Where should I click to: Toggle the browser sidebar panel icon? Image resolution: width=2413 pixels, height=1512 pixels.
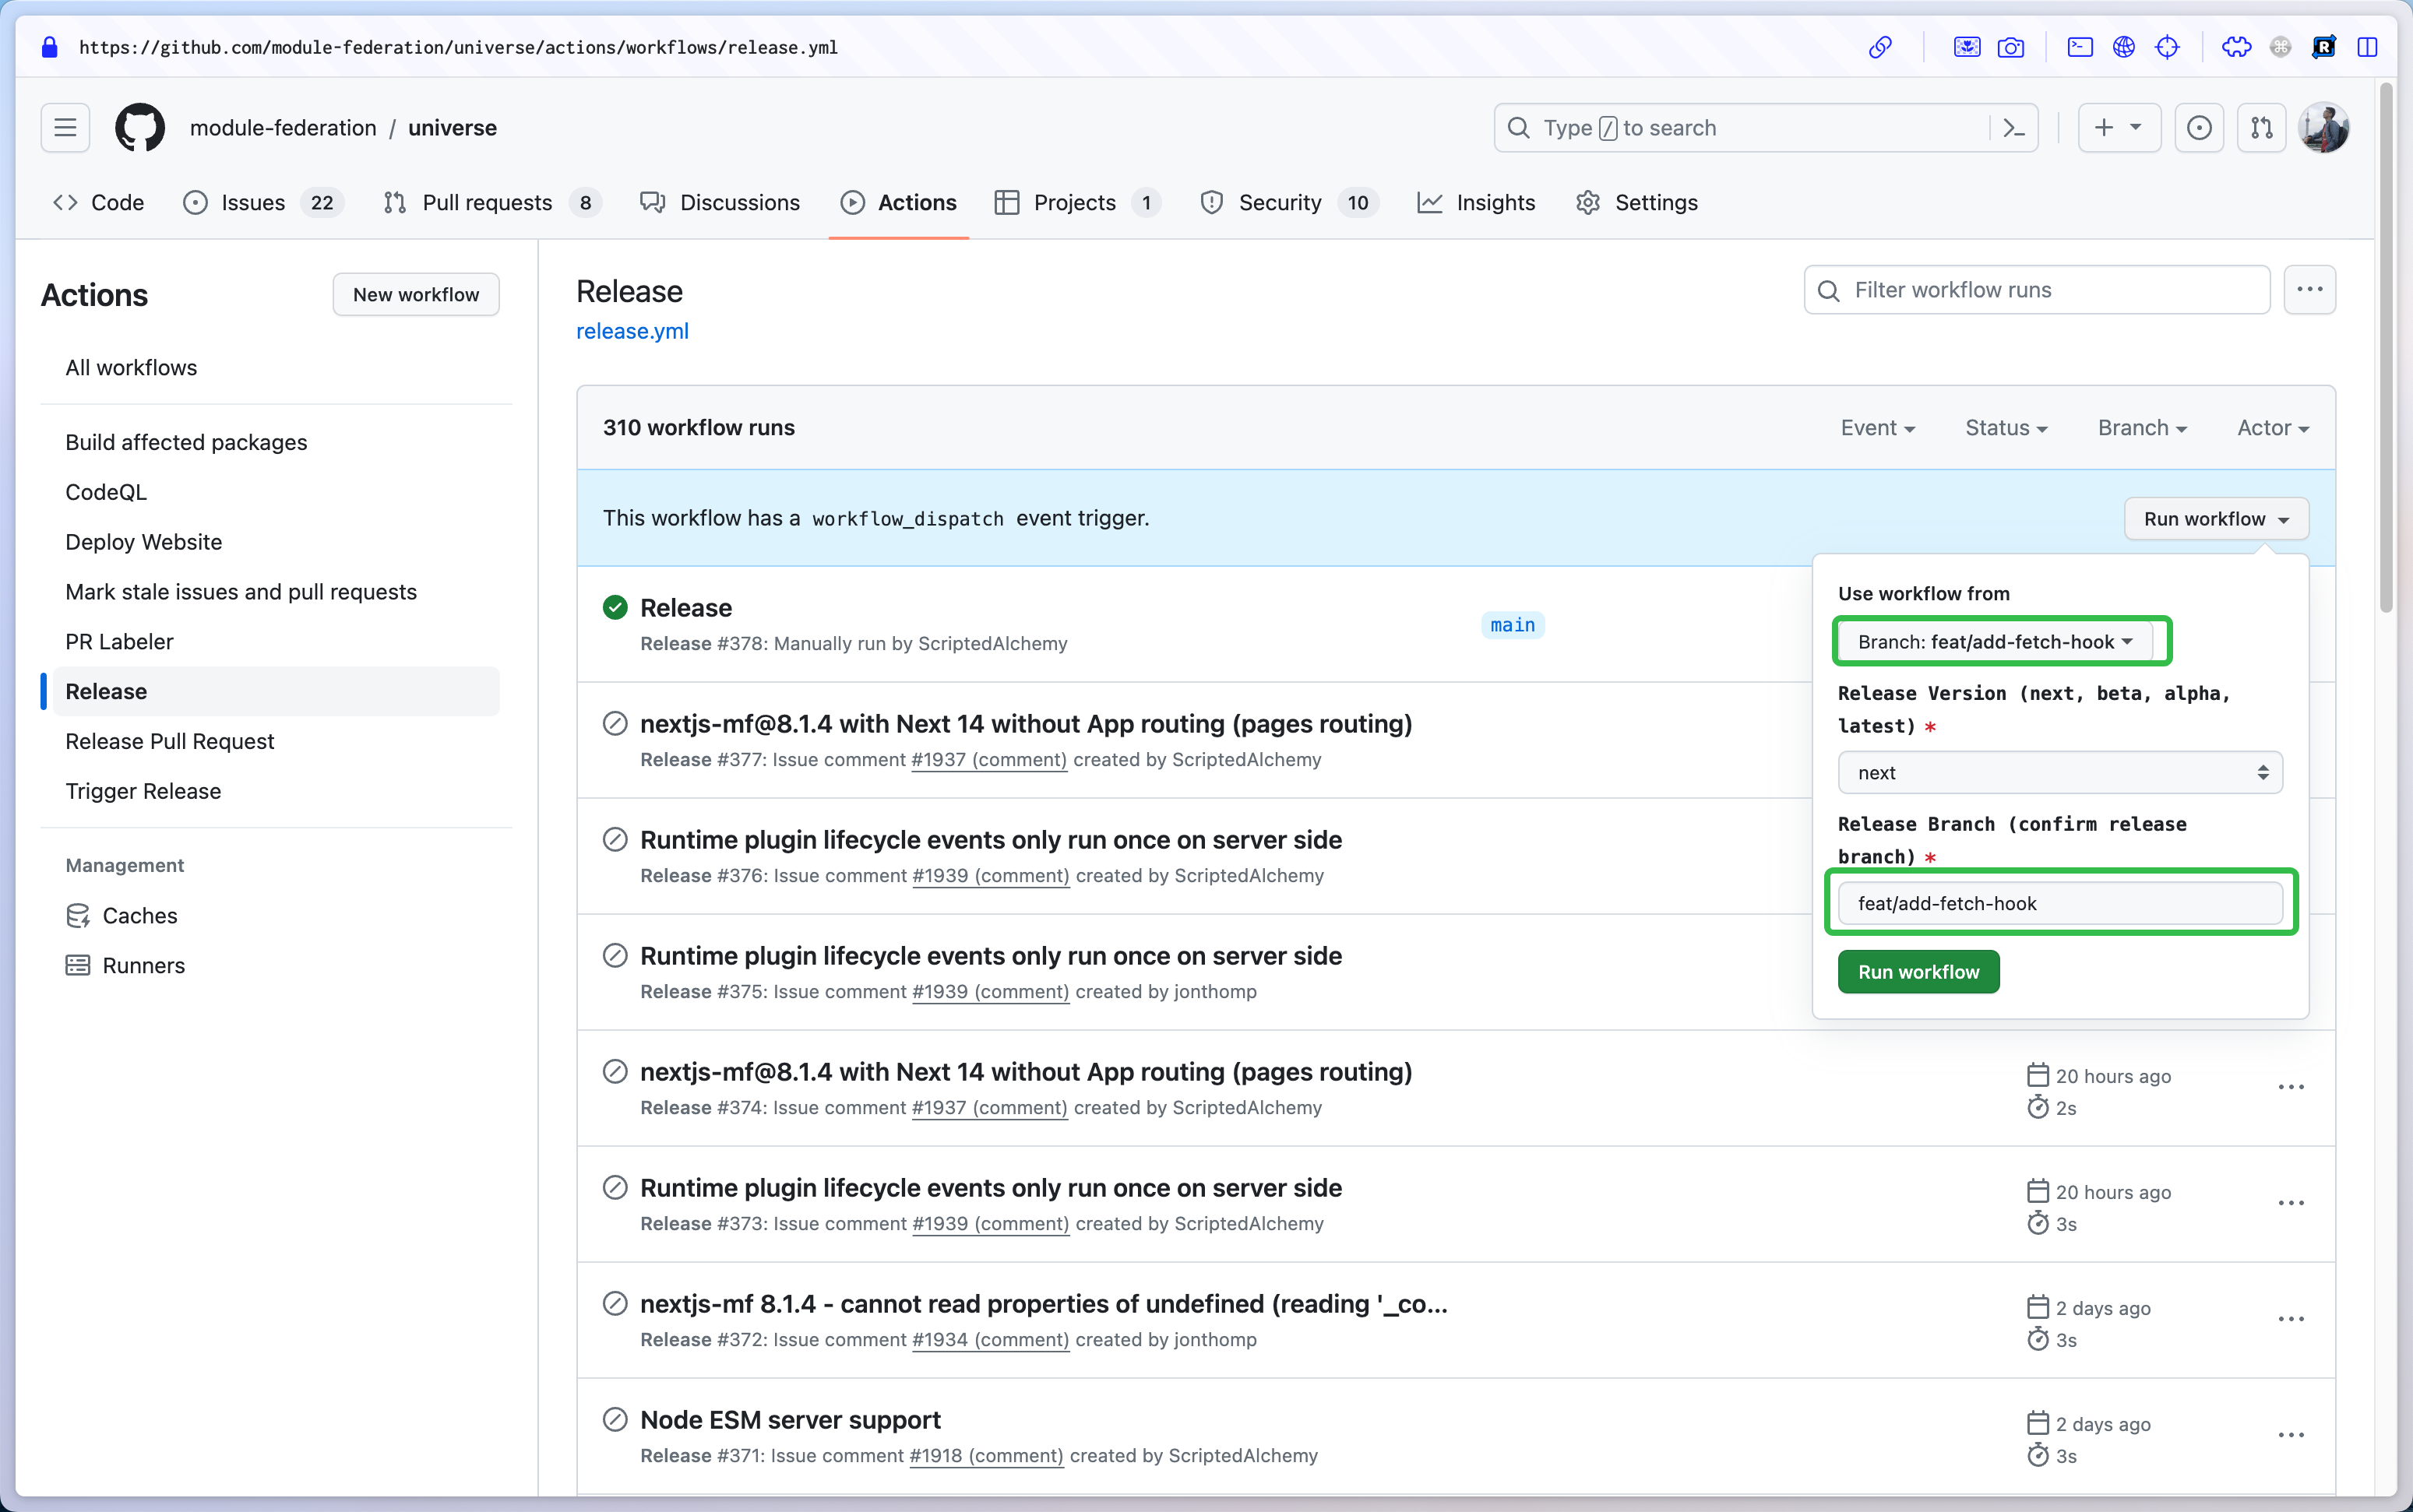point(2367,47)
